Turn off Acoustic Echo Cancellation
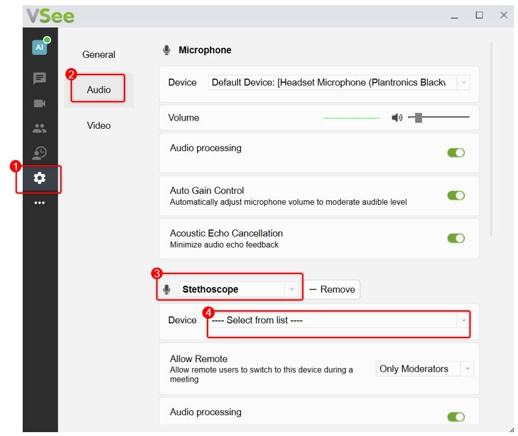The width and height of the screenshot is (518, 436). point(456,238)
